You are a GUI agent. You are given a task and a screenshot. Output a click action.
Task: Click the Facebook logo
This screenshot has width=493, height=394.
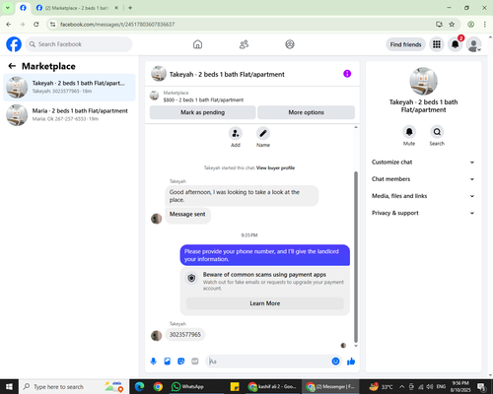pos(14,44)
